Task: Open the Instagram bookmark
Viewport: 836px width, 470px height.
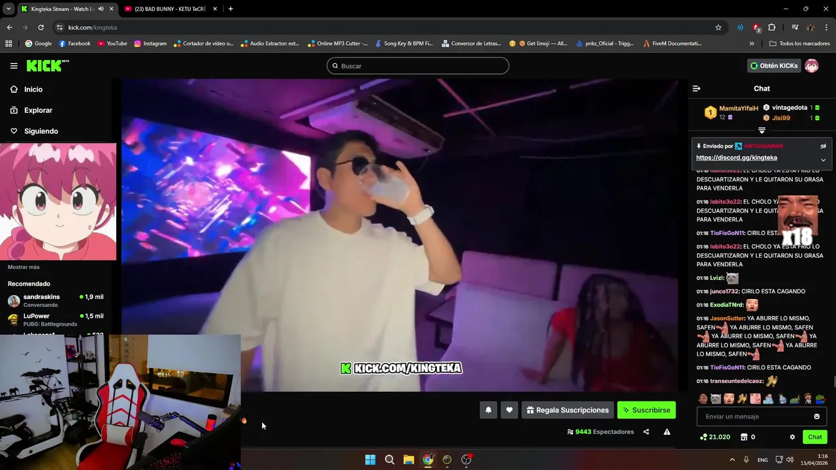Action: 150,44
